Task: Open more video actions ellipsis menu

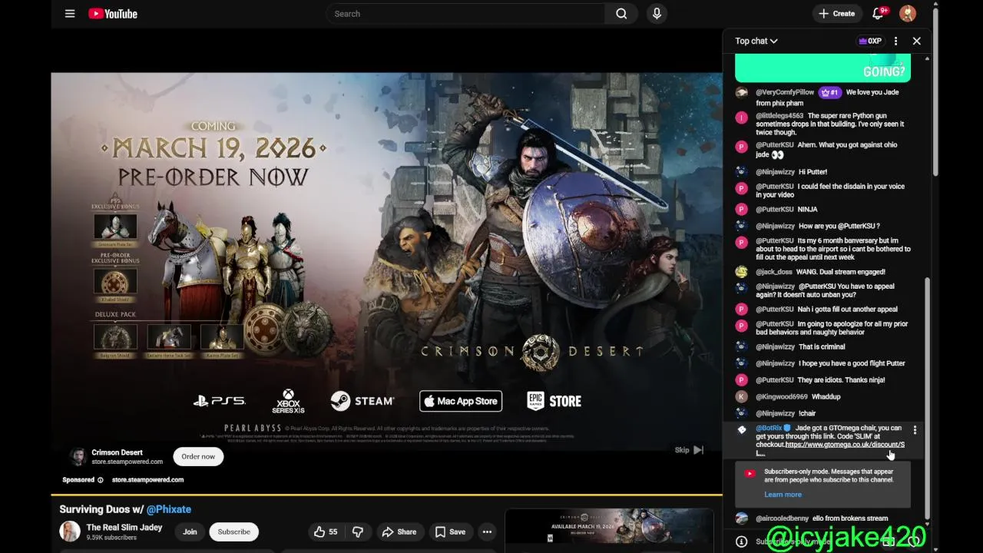Action: click(487, 531)
